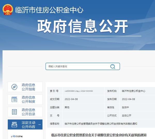Click the compass icon for 公开指南
Screen dimensions: 155x139
(14, 87)
